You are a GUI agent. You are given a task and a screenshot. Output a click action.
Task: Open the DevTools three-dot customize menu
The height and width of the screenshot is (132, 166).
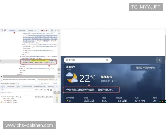(55, 30)
